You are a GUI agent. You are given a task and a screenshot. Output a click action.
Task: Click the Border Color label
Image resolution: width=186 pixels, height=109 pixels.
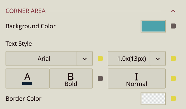(x=23, y=98)
